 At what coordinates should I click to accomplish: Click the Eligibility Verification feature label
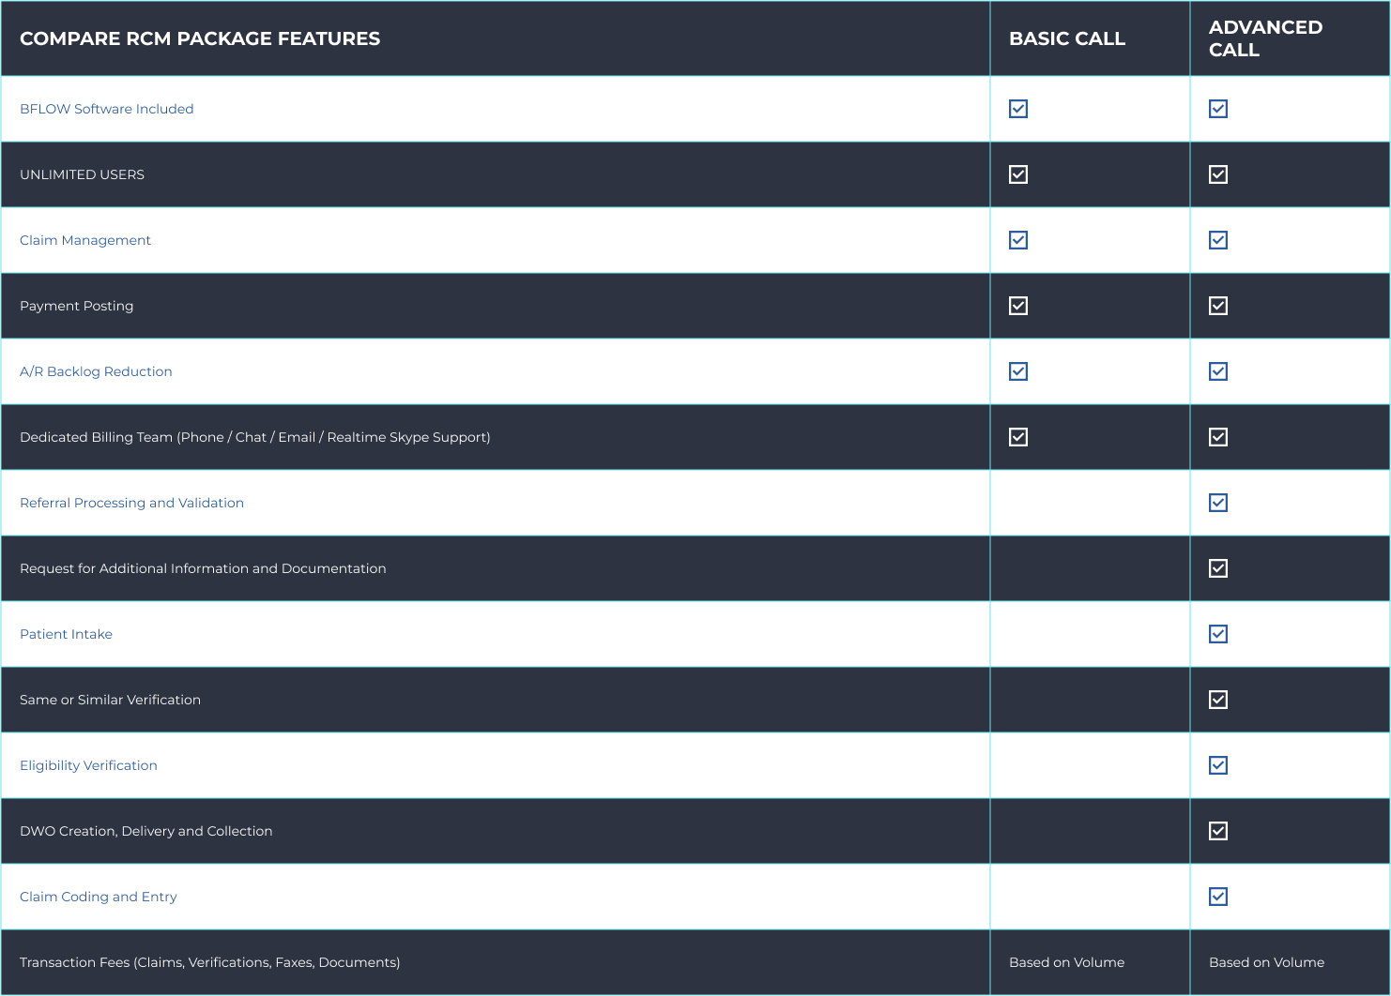tap(88, 765)
